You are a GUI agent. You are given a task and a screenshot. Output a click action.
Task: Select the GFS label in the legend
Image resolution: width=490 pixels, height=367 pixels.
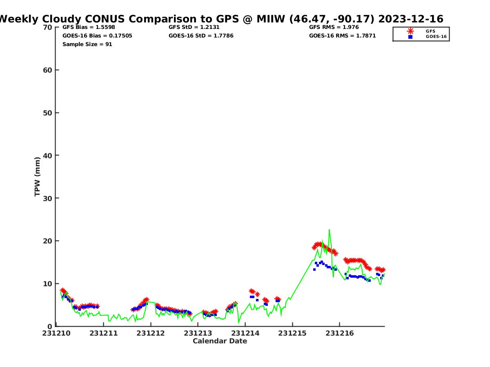click(x=430, y=31)
